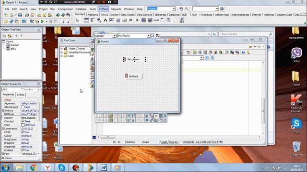This screenshot has height=172, width=307.
Task: Open the desktop layout combo box dropdown
Action: click(x=174, y=9)
